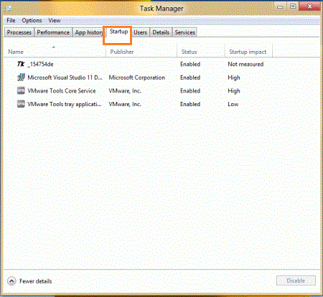Select the _154754de startup entry
This screenshot has height=297, width=323.
tap(40, 64)
